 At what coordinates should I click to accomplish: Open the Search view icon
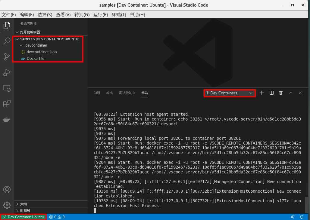(7, 41)
